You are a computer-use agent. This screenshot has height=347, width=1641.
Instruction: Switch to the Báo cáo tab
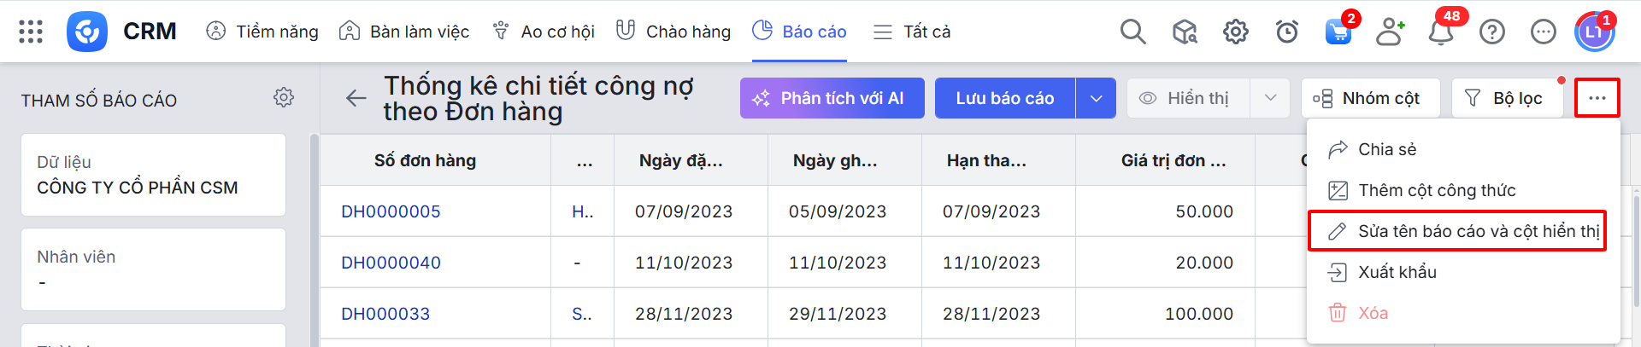(799, 32)
